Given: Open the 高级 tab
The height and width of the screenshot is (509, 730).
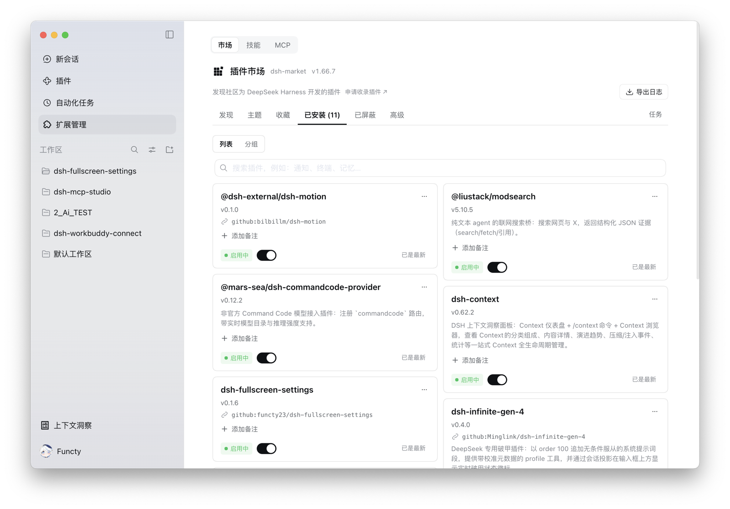Looking at the screenshot, I should (x=397, y=115).
